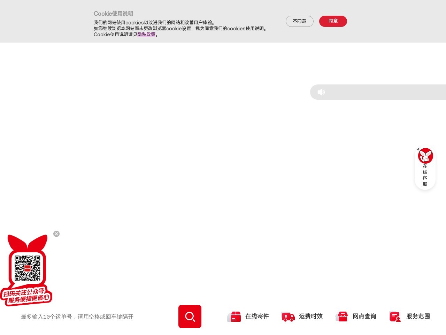Viewport: 446px width, 335px height.
Task: Open the grey announcement ticker bar
Action: (x=378, y=92)
